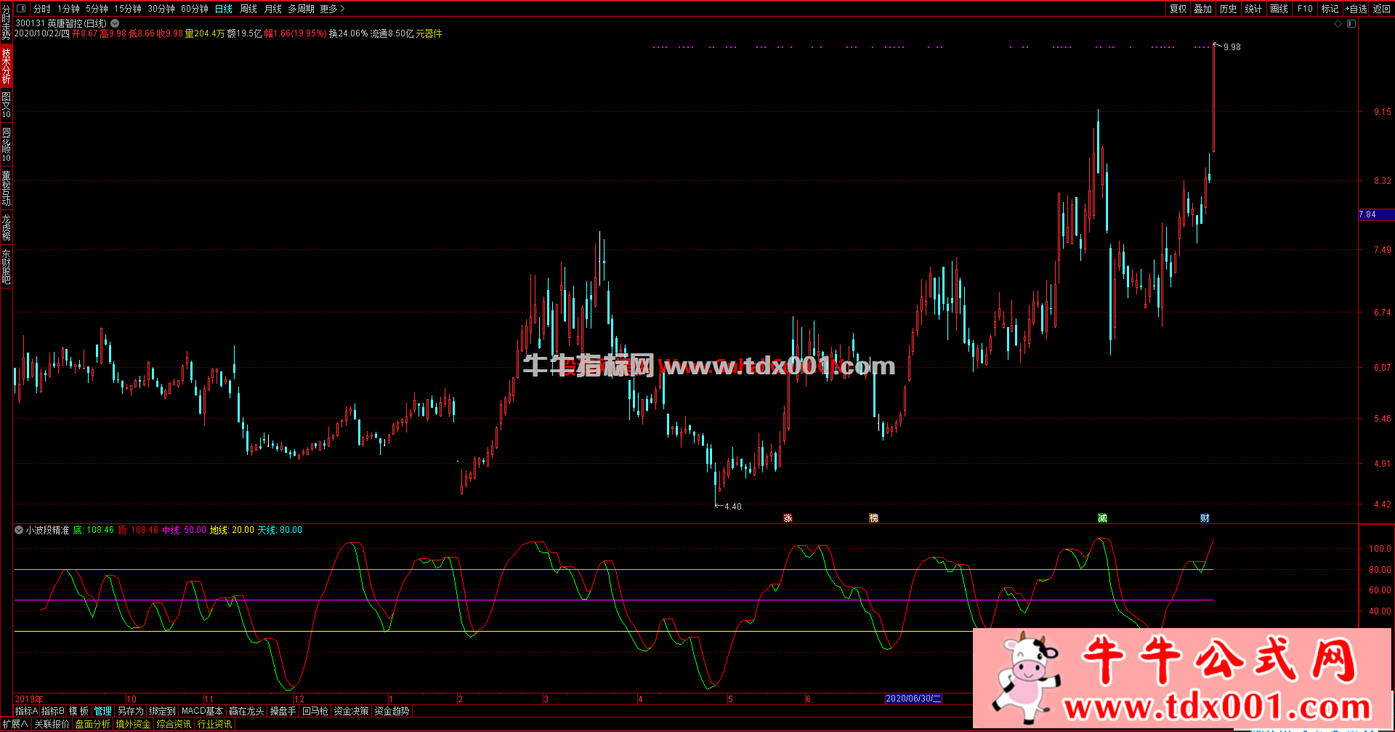1395x732 pixels.
Task: Open 同花顺F10 sidebar tab
Action: pyautogui.click(x=6, y=145)
